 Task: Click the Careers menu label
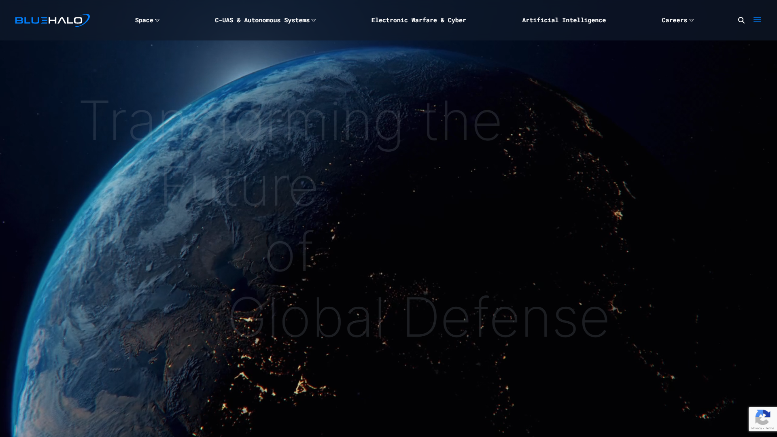click(674, 20)
